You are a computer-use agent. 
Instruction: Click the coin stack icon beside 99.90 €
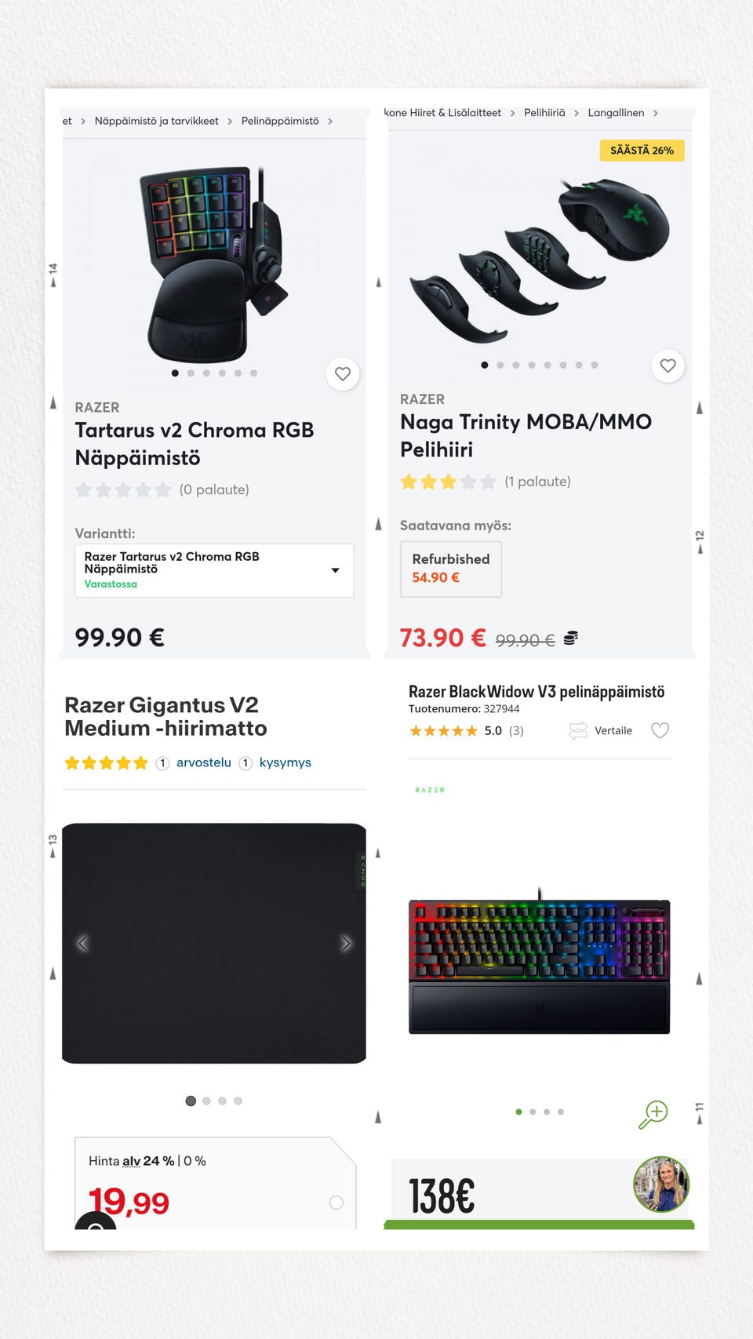(x=571, y=638)
